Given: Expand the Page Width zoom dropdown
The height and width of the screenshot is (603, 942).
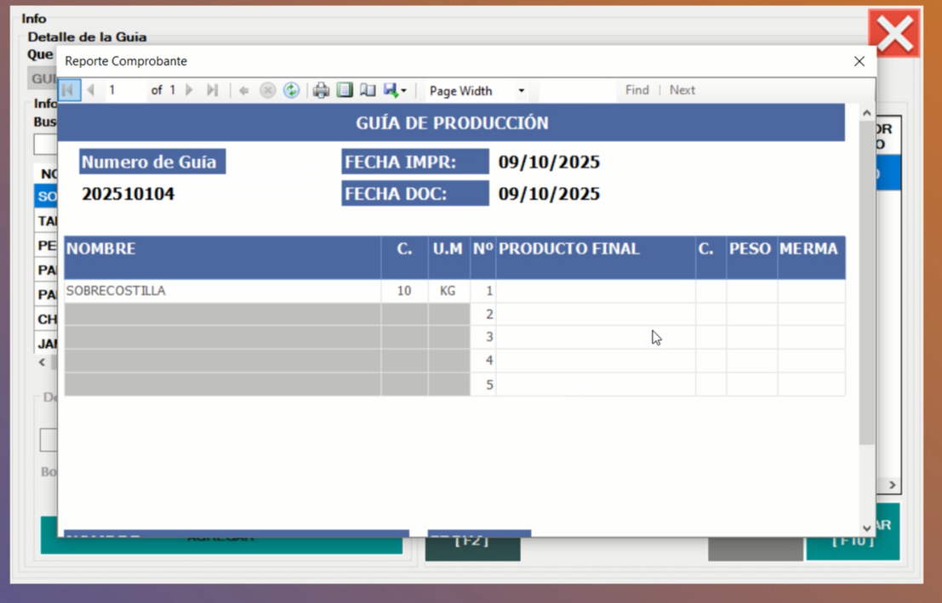Looking at the screenshot, I should click(x=521, y=91).
